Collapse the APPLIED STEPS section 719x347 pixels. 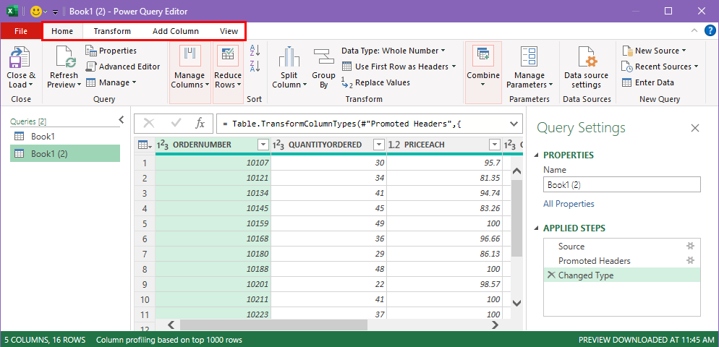point(537,228)
